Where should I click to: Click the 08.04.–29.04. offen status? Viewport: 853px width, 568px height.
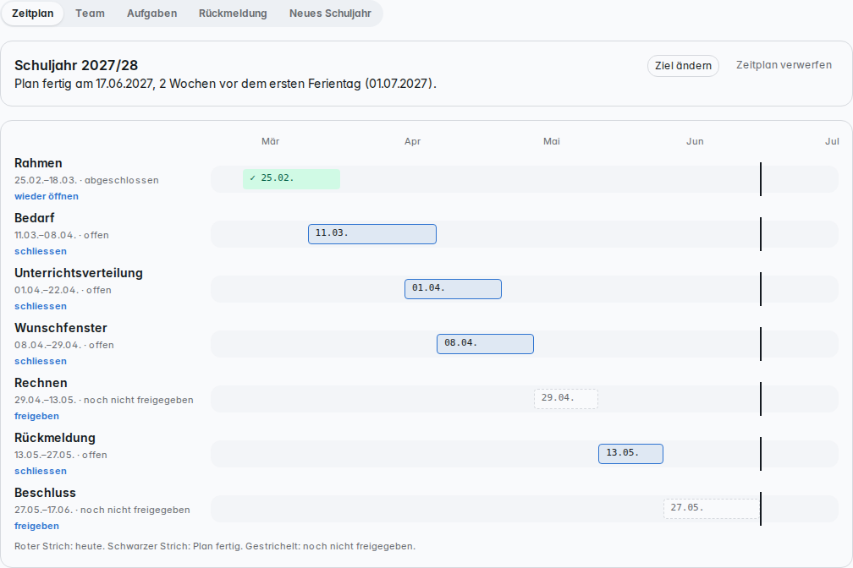[x=64, y=345]
